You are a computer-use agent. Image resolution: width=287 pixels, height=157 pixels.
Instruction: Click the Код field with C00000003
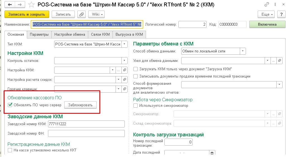pos(232,24)
